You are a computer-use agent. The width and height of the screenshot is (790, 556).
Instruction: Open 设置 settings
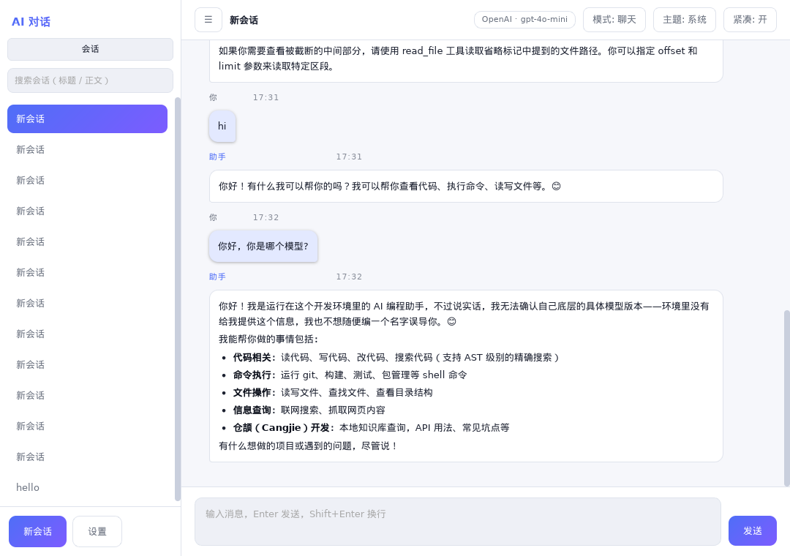point(97,531)
